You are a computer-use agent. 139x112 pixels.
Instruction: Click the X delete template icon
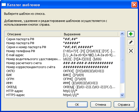[131, 51]
